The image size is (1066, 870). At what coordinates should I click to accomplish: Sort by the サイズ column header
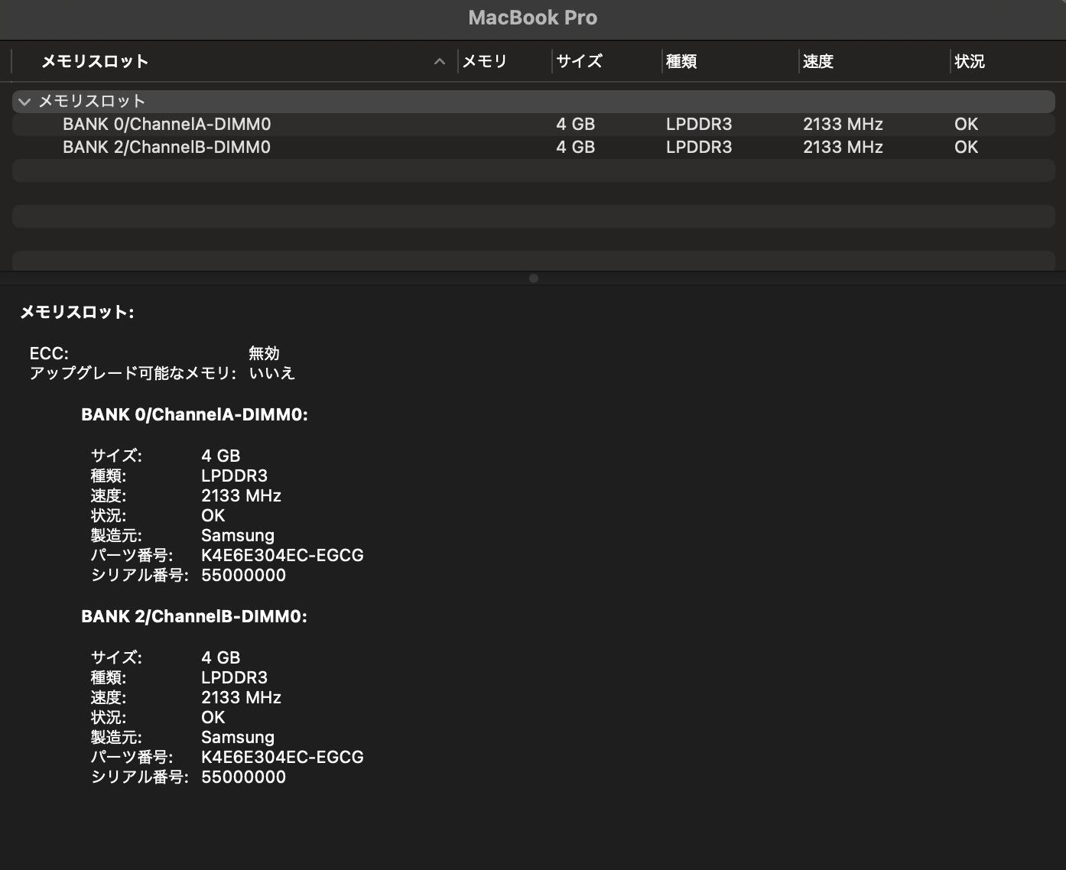pyautogui.click(x=579, y=61)
